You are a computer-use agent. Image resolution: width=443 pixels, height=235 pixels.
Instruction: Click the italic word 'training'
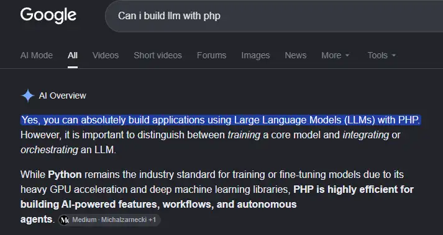click(x=244, y=135)
